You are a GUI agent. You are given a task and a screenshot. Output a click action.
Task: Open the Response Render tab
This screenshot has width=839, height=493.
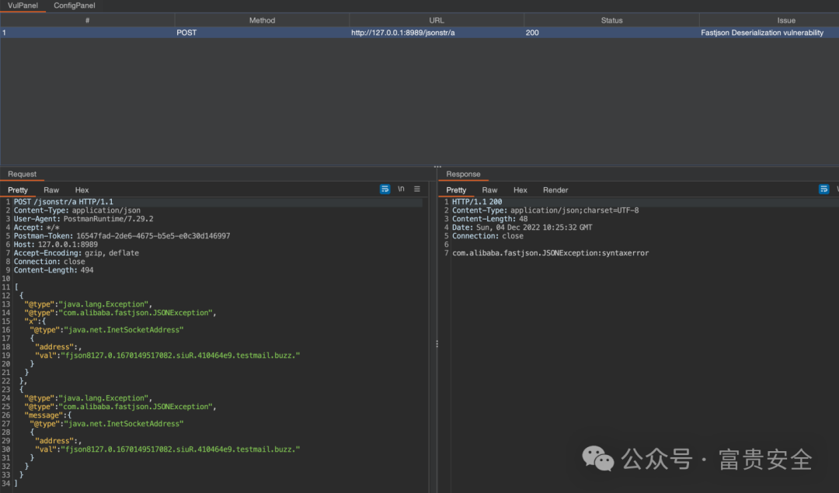555,189
